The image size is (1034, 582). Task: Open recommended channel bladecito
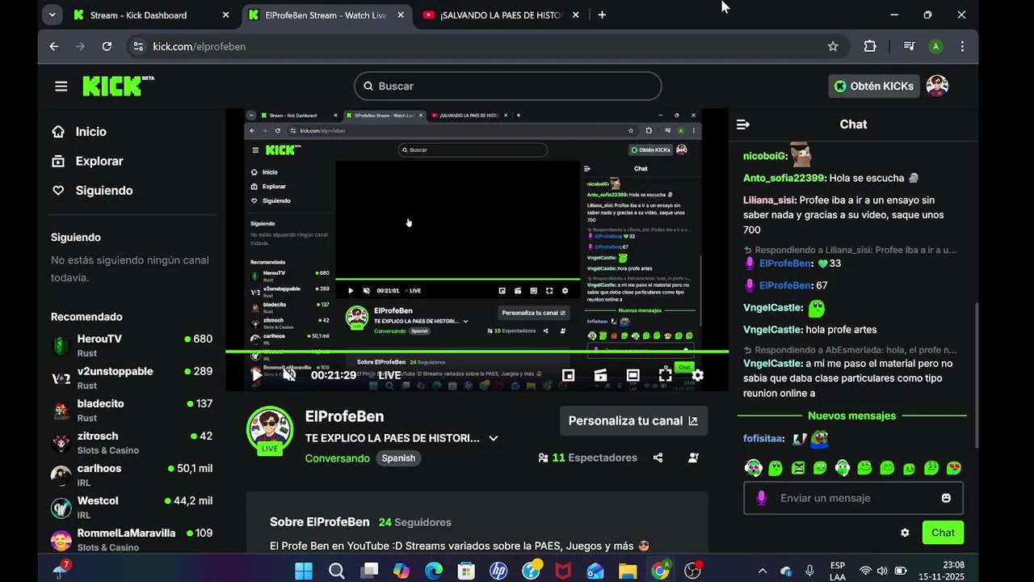[132, 410]
